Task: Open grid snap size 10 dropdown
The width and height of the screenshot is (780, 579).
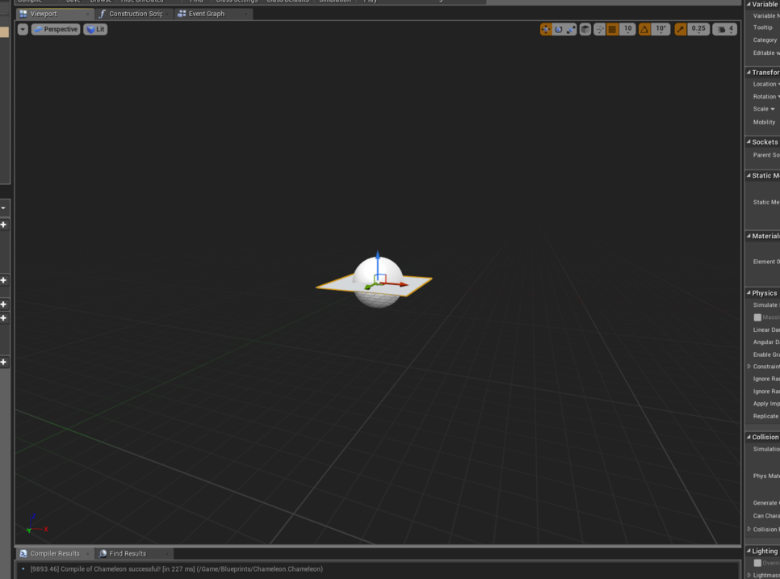Action: click(627, 29)
